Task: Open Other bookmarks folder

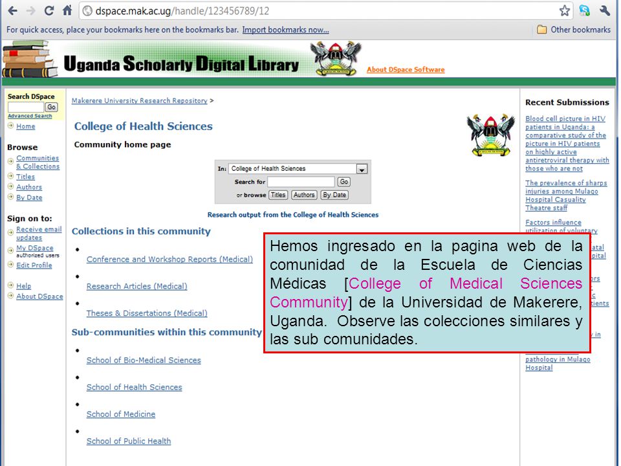Action: [x=574, y=30]
